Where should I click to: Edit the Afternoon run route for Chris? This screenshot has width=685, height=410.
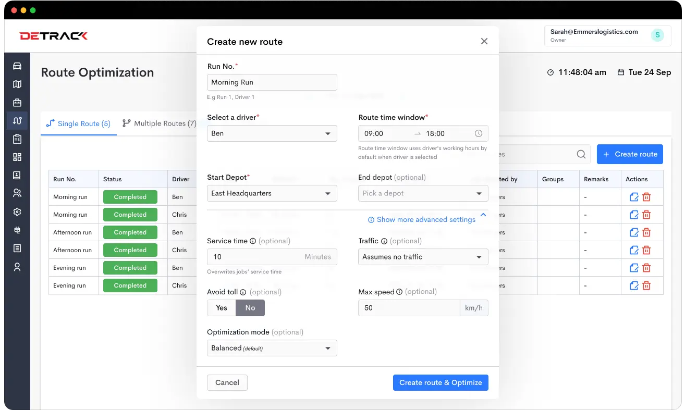point(634,250)
